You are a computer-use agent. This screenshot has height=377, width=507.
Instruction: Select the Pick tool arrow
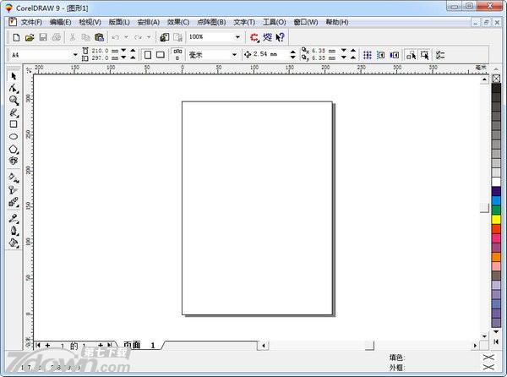click(14, 76)
